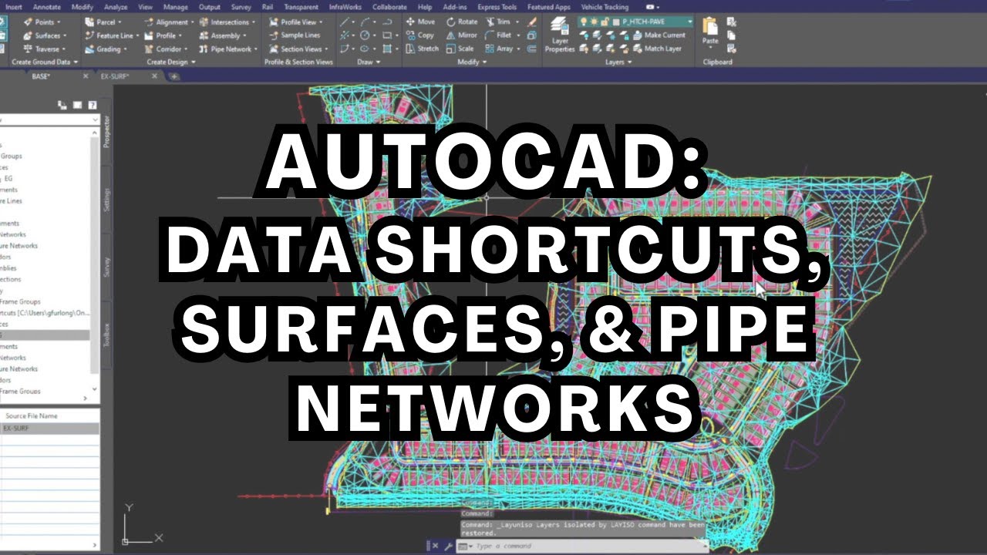This screenshot has width=987, height=555.
Task: Open the Analyze ribbon tab
Action: pos(116,7)
